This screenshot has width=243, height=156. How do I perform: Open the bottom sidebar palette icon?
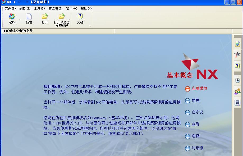click(x=237, y=103)
